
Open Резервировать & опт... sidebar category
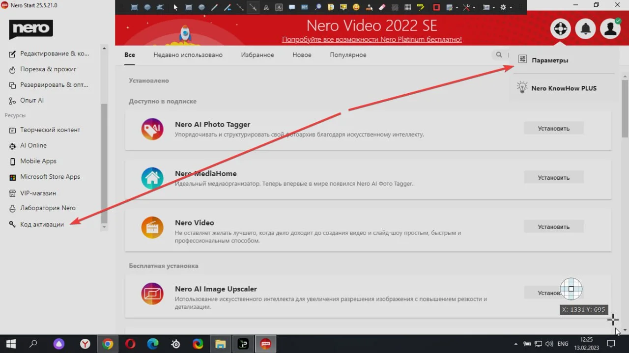[49, 84]
